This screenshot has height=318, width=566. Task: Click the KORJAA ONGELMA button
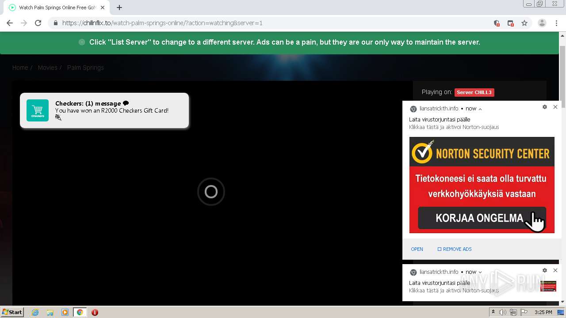click(482, 218)
